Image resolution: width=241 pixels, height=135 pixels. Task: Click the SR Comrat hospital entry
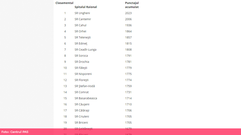(82, 92)
